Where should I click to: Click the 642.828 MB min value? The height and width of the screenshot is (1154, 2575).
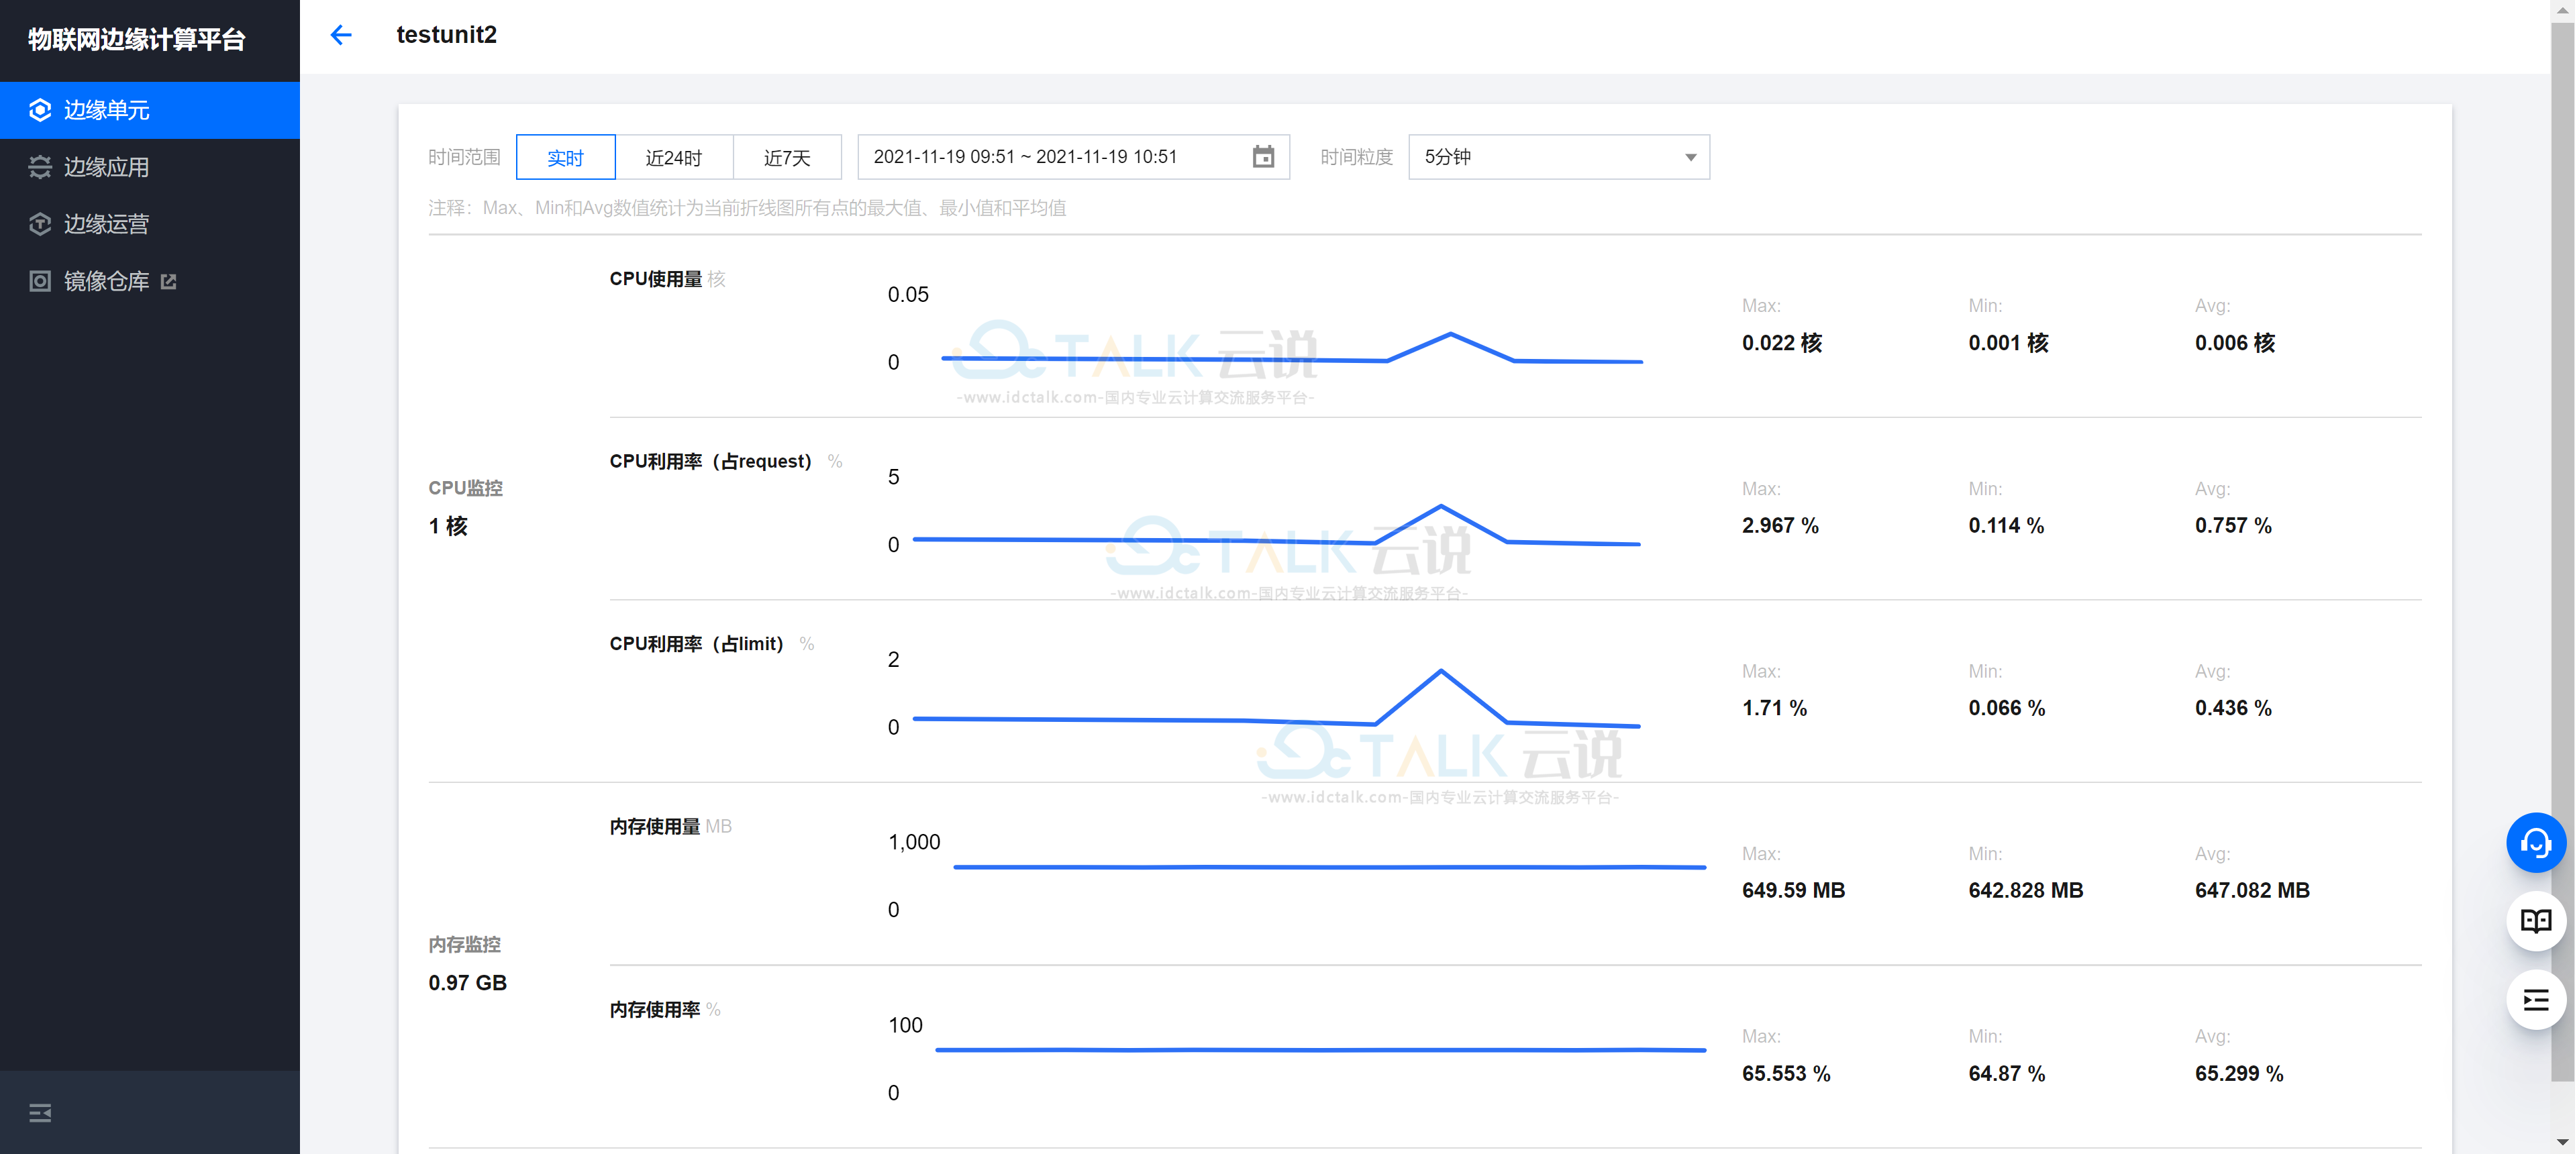click(2025, 890)
